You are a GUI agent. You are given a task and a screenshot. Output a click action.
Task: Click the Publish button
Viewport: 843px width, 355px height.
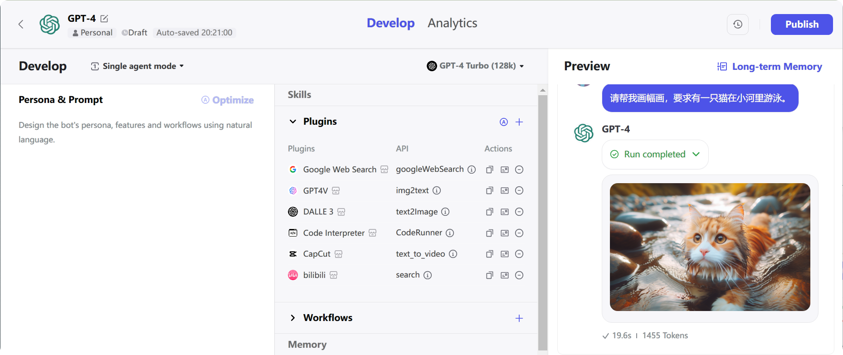(802, 24)
